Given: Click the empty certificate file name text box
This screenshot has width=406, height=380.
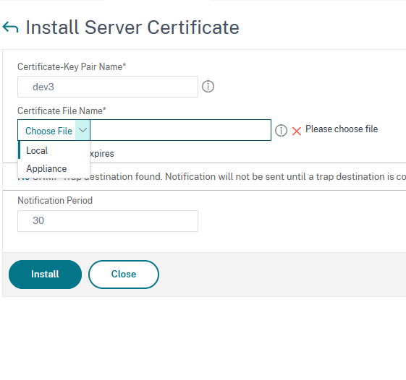Looking at the screenshot, I should click(180, 130).
